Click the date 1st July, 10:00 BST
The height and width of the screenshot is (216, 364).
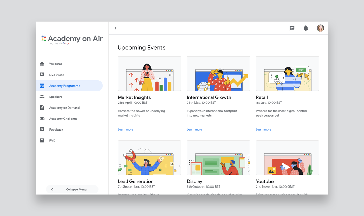tap(269, 103)
